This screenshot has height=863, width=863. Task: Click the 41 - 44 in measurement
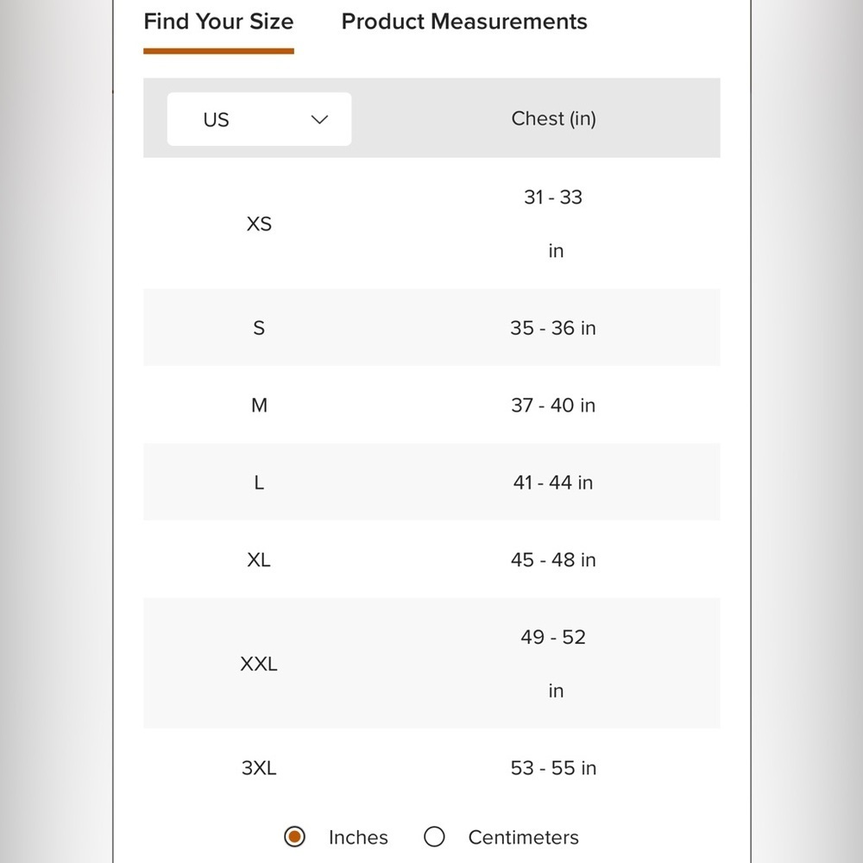553,482
